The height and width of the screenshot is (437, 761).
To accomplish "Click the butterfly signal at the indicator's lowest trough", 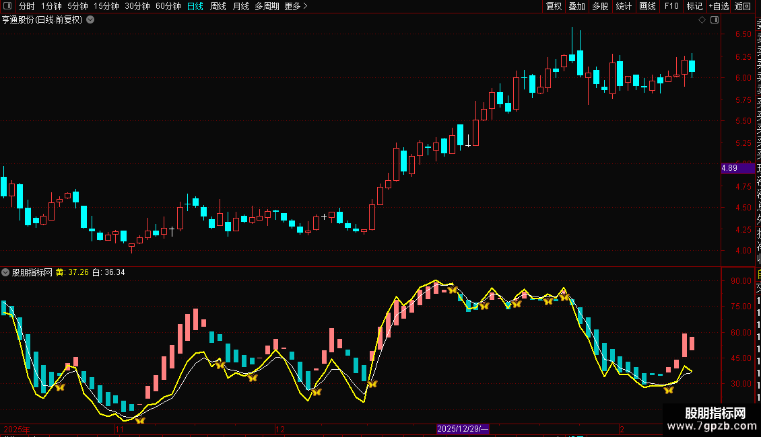I will (x=140, y=420).
